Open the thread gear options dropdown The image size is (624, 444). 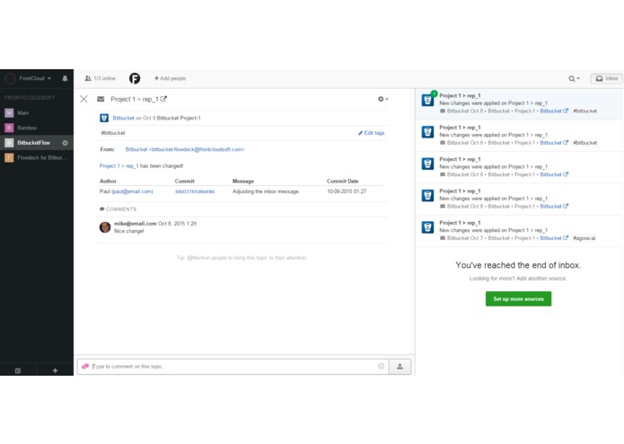point(382,99)
